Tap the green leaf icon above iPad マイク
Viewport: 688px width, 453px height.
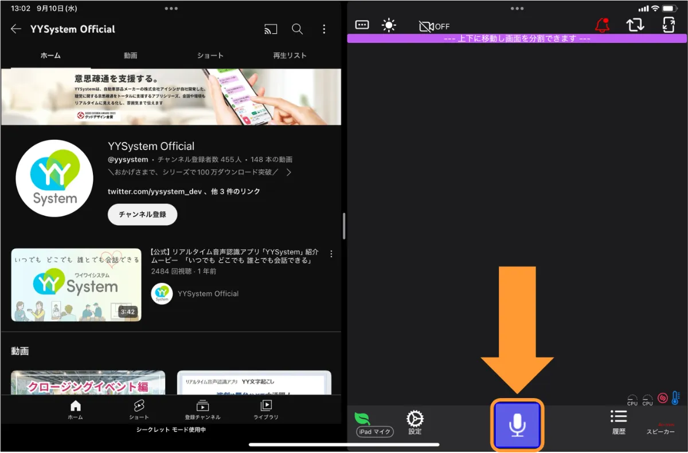tap(362, 418)
